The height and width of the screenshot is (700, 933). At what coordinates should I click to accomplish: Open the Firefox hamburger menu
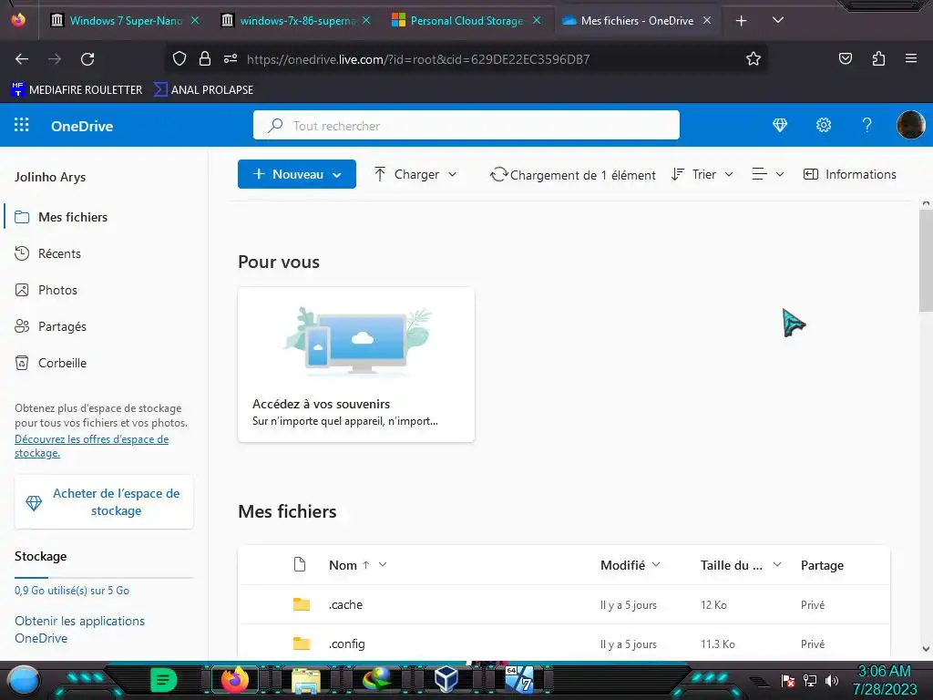(x=911, y=58)
